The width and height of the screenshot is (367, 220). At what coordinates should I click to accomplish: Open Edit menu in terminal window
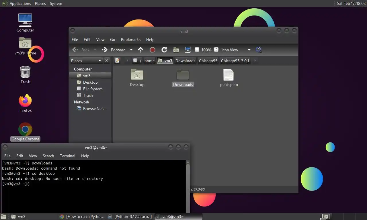(x=20, y=156)
